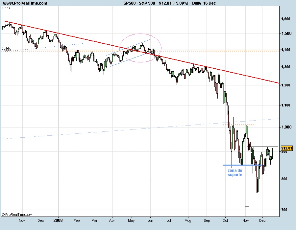The width and height of the screenshot is (296, 230).
Task: Click the 800 price axis label
Action: pos(284,179)
